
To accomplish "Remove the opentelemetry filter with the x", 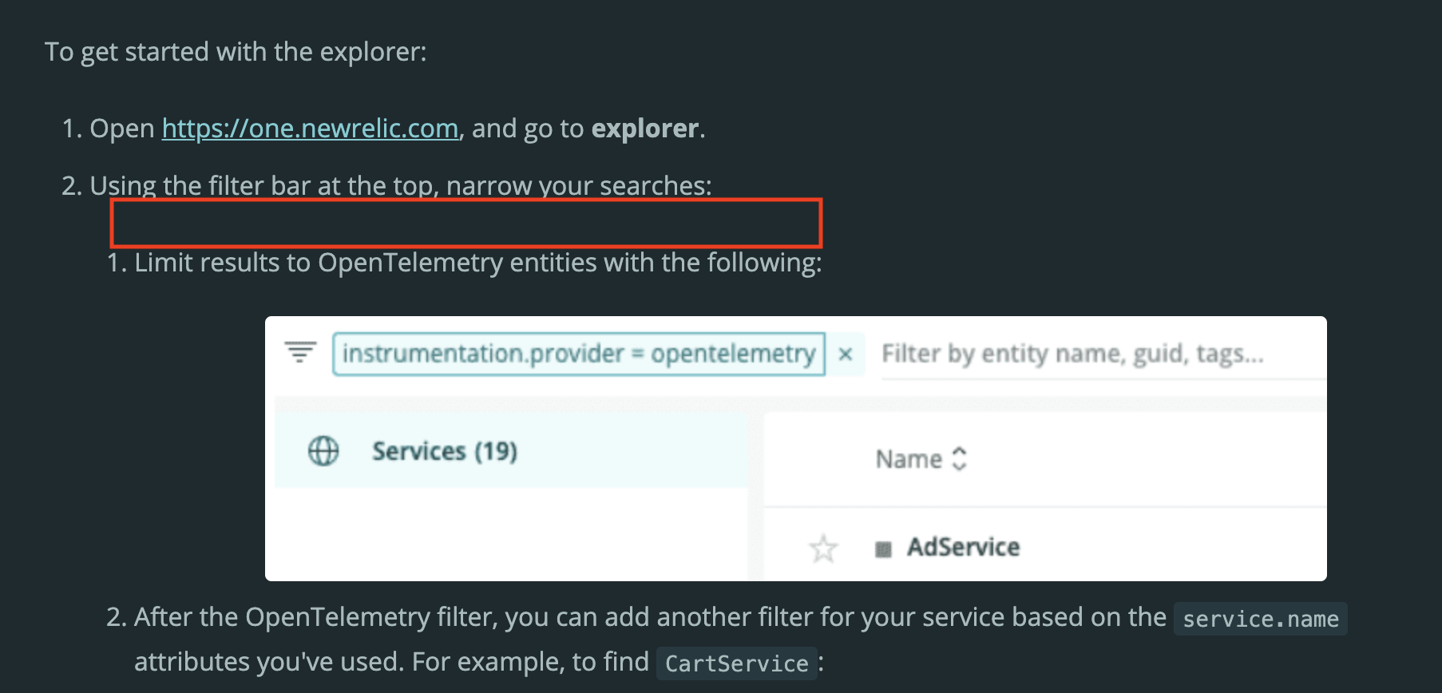I will tap(846, 354).
